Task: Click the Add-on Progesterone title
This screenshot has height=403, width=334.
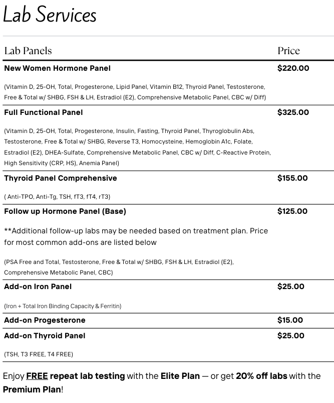Action: [x=45, y=320]
